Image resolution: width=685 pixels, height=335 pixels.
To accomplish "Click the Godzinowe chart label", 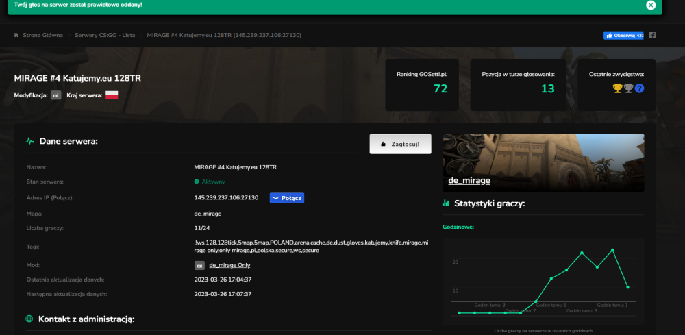I will pyautogui.click(x=458, y=227).
